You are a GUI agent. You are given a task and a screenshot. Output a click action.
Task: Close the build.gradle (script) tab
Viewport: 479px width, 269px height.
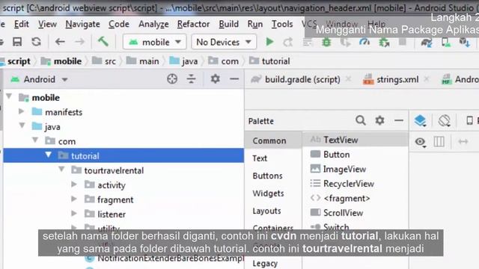tap(348, 79)
